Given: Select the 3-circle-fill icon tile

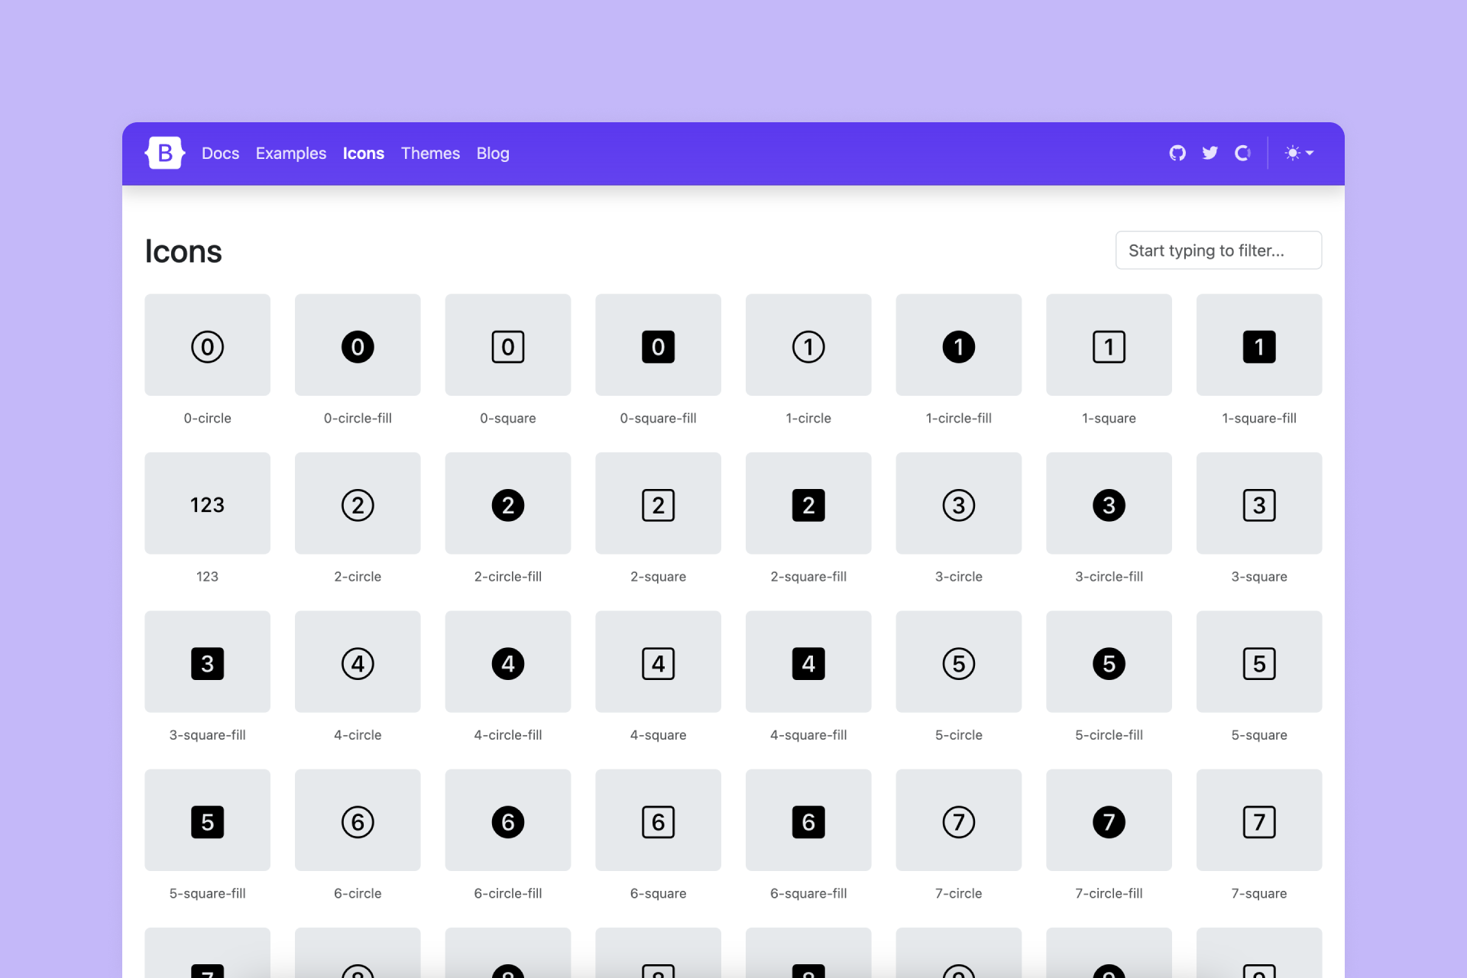Looking at the screenshot, I should pyautogui.click(x=1109, y=504).
